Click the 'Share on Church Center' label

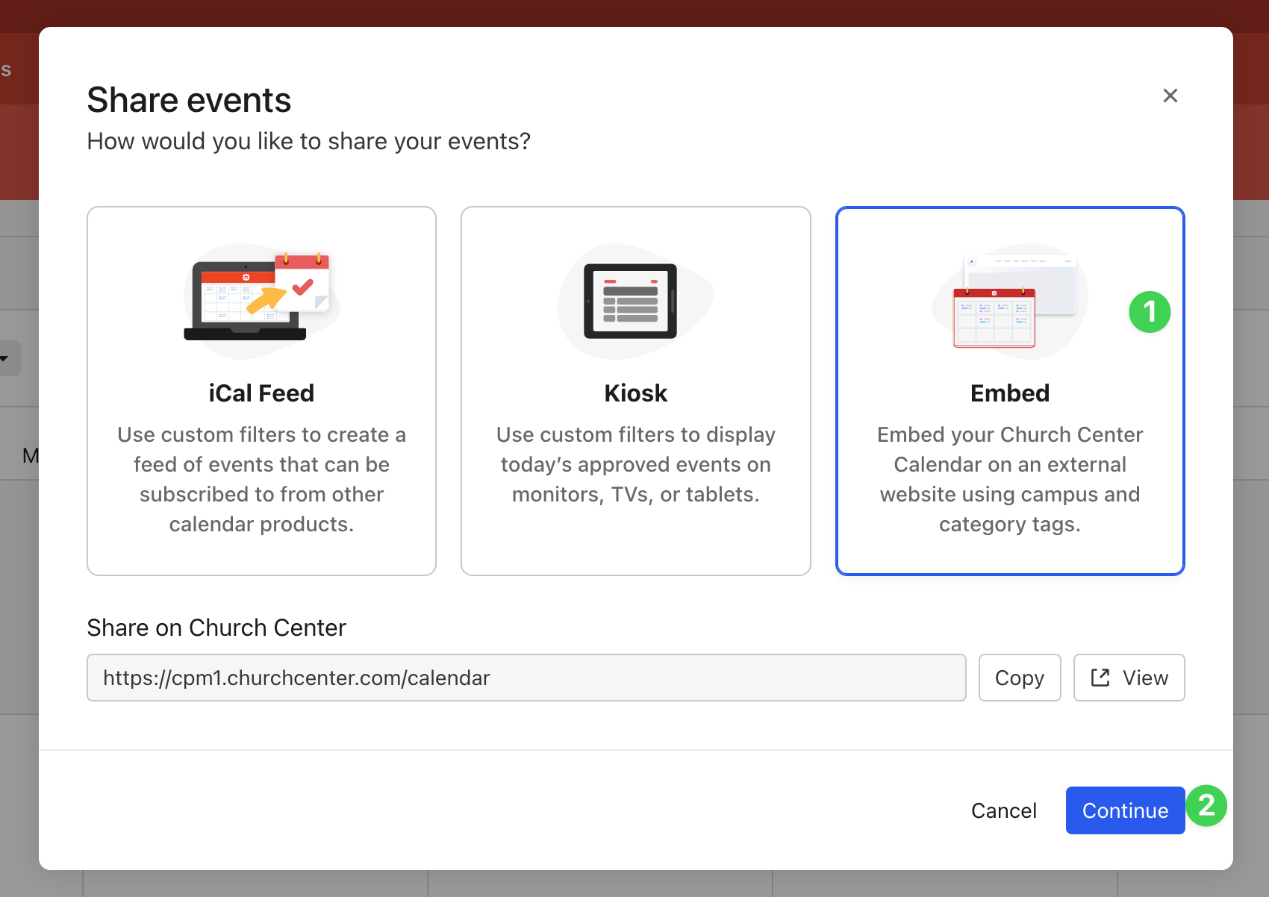point(216,628)
